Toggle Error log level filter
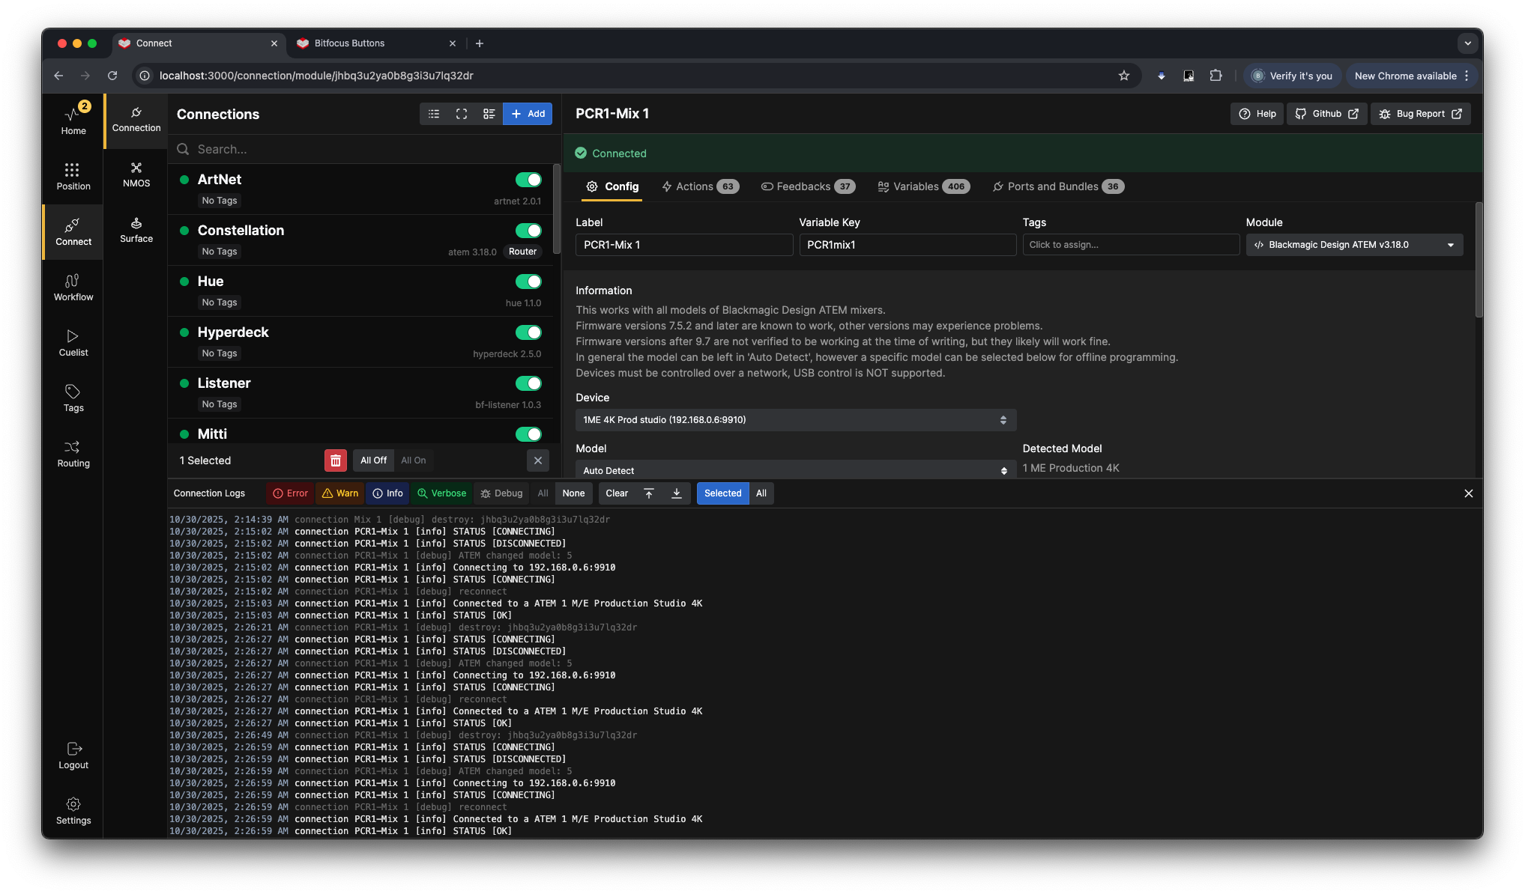 pyautogui.click(x=291, y=493)
